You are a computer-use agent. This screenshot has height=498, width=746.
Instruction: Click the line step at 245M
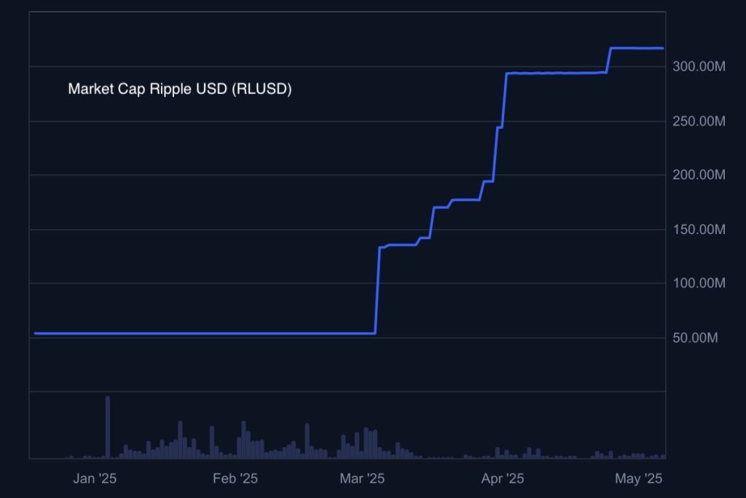pos(500,127)
